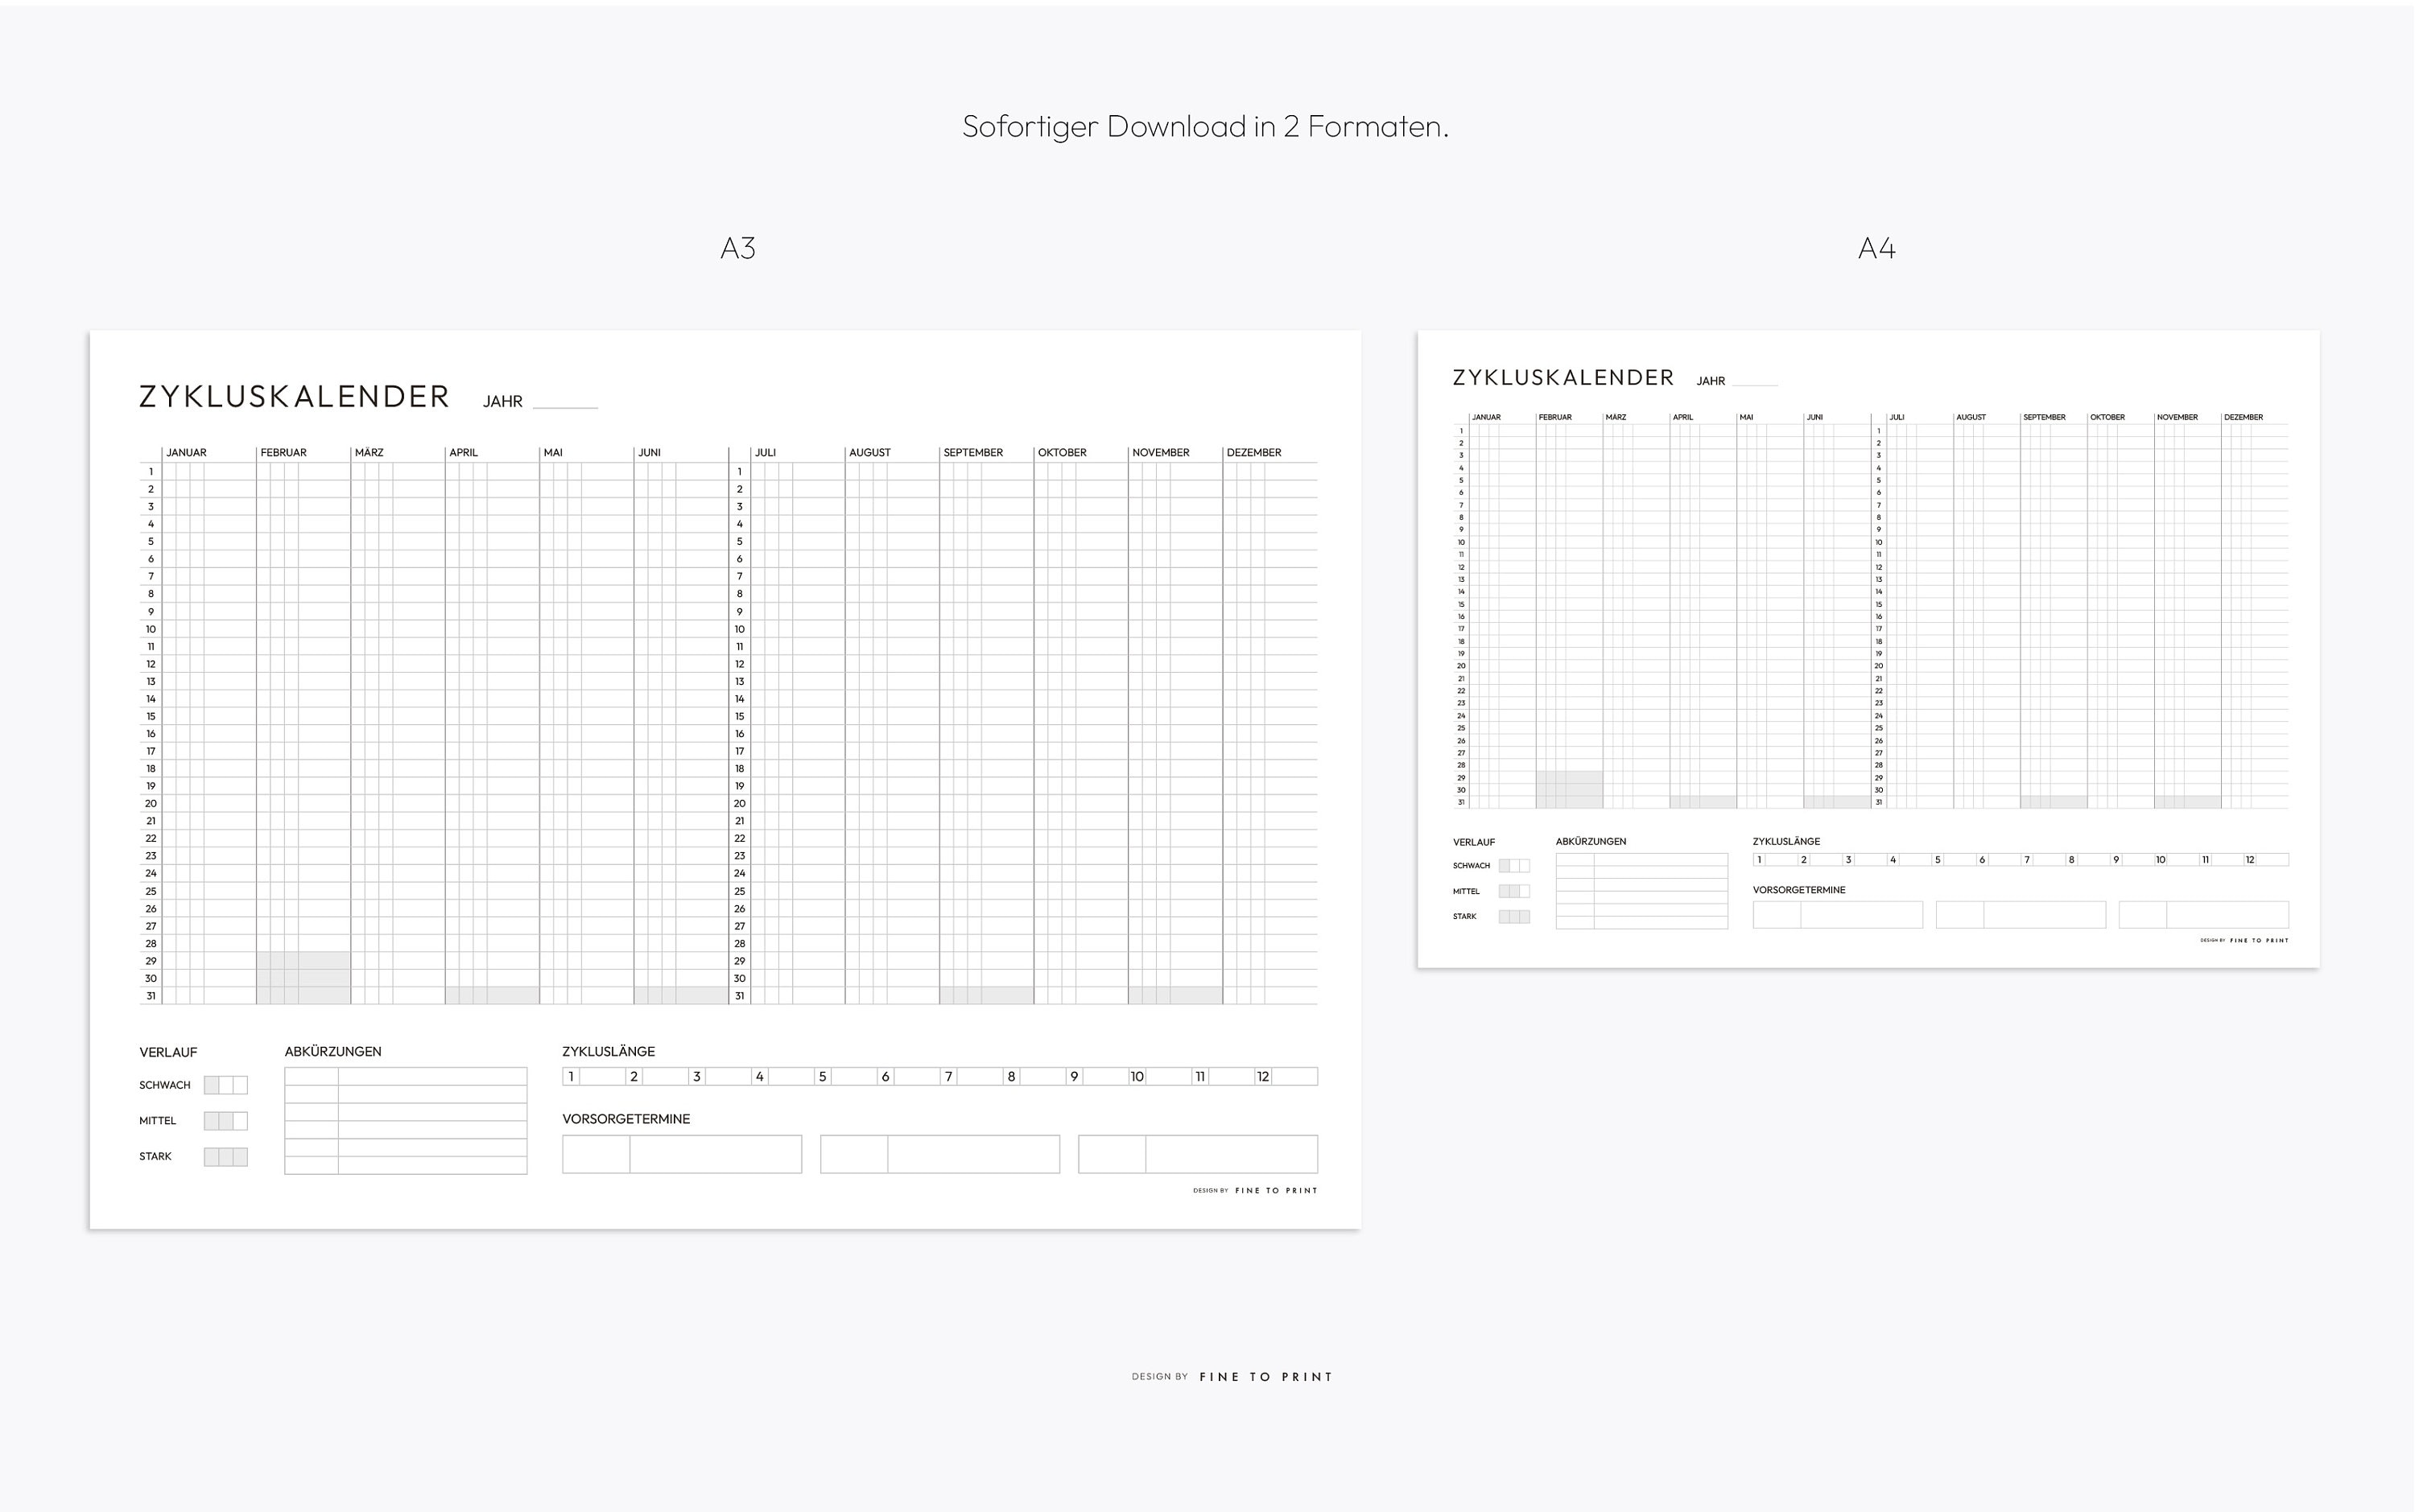This screenshot has height=1512, width=2415.
Task: Click the SCHWACH shading boxes on A3 sheet
Action: click(x=225, y=1085)
